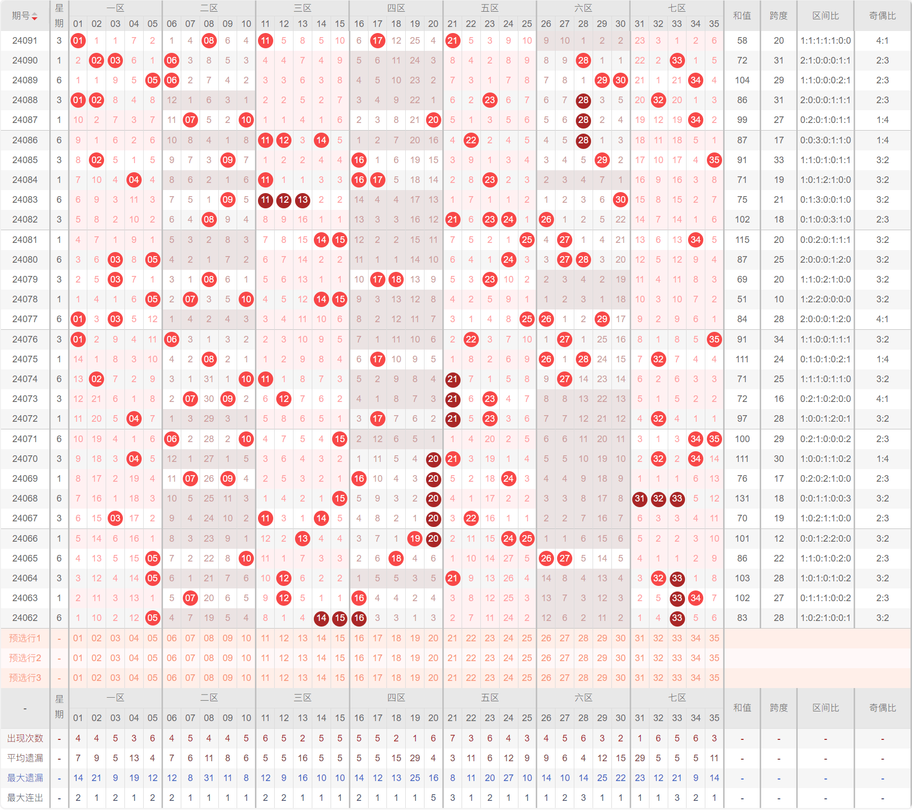Toggle number 01 in the 预选行1 row

(78, 638)
